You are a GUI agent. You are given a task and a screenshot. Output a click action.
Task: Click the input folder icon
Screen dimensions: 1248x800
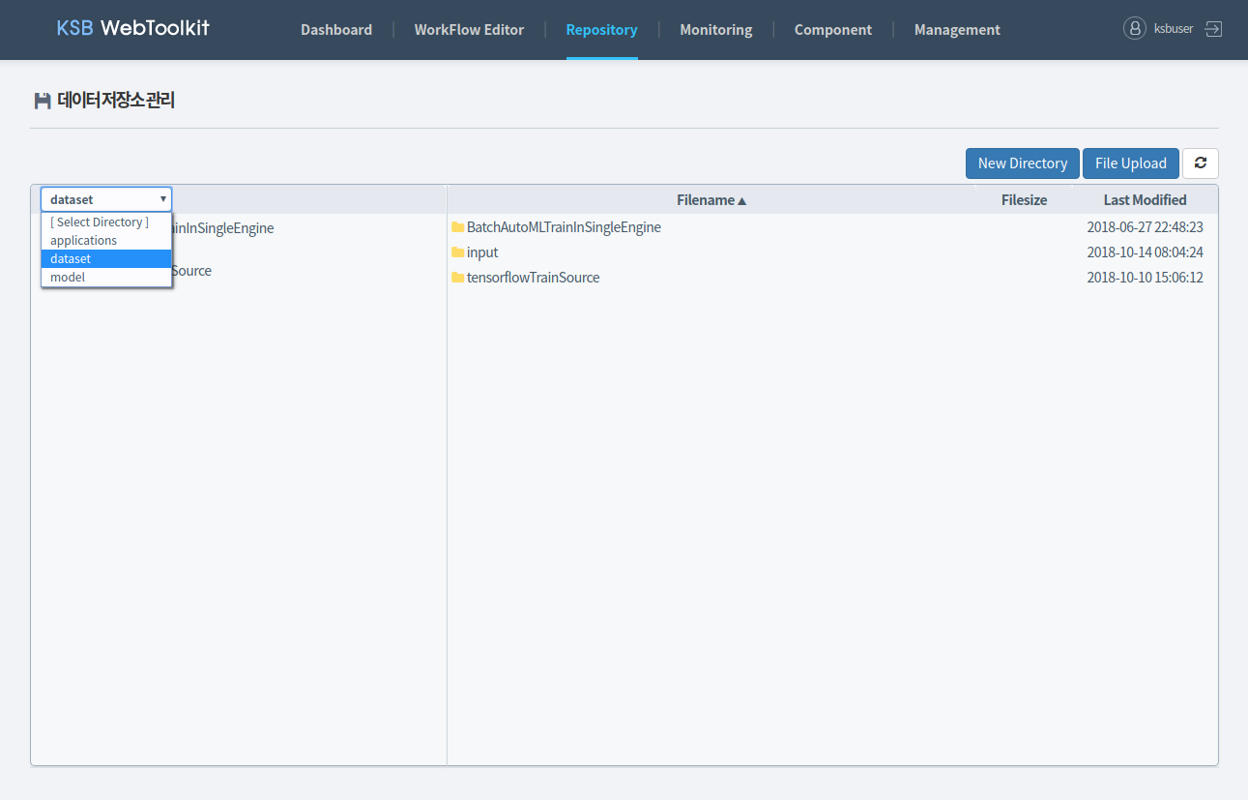pos(458,252)
